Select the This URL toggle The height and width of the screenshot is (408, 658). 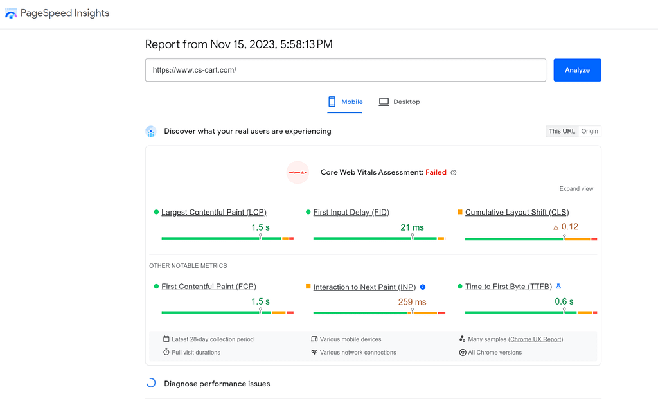tap(562, 131)
